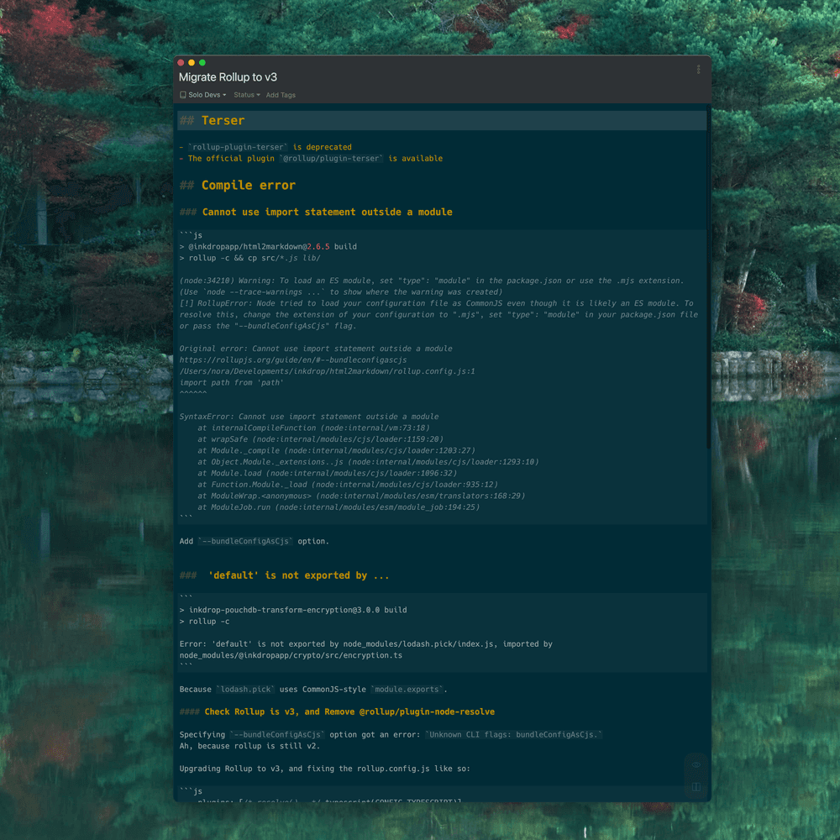Click the rollupjs.org guide URL
840x840 pixels.
[x=292, y=360]
